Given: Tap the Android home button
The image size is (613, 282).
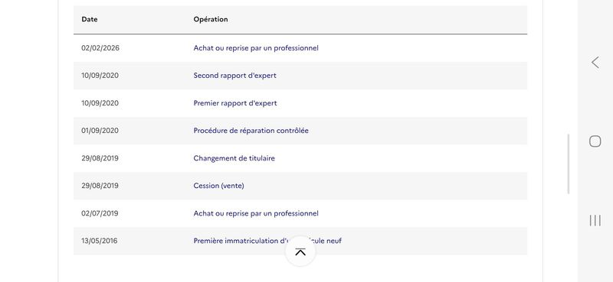Looking at the screenshot, I should coord(595,141).
